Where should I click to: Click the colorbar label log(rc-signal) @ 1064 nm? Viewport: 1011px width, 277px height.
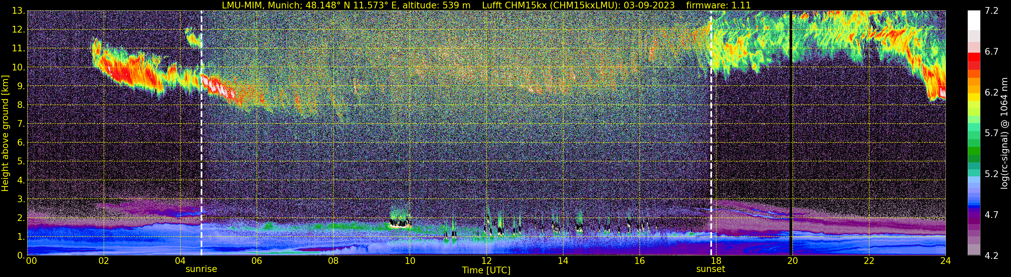click(x=1004, y=133)
